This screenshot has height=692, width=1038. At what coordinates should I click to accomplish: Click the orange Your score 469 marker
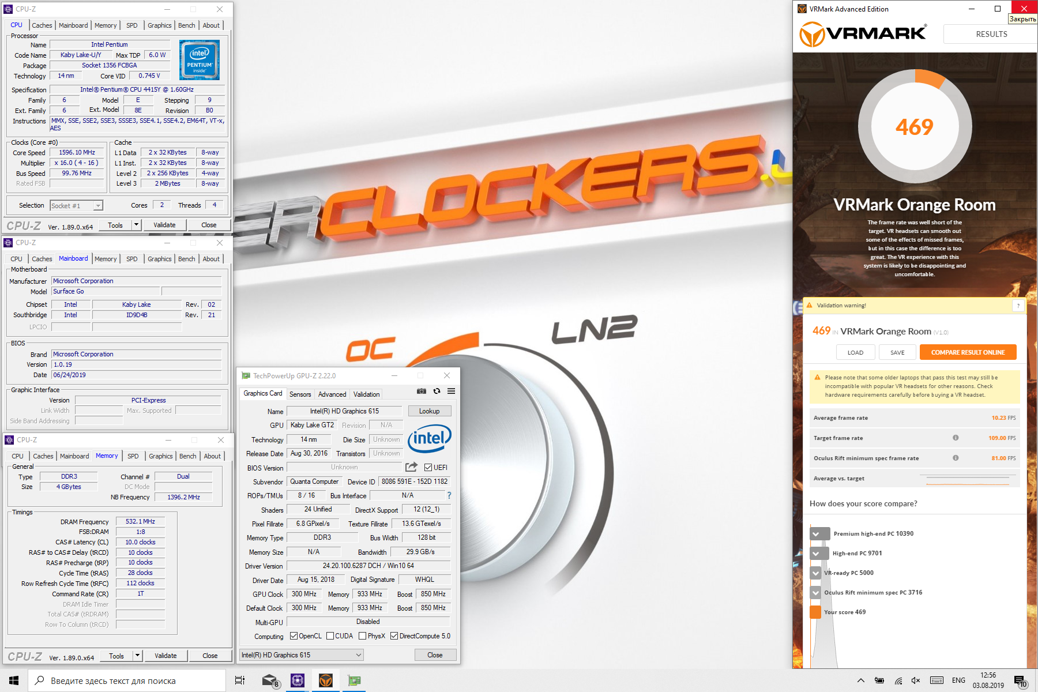click(815, 612)
